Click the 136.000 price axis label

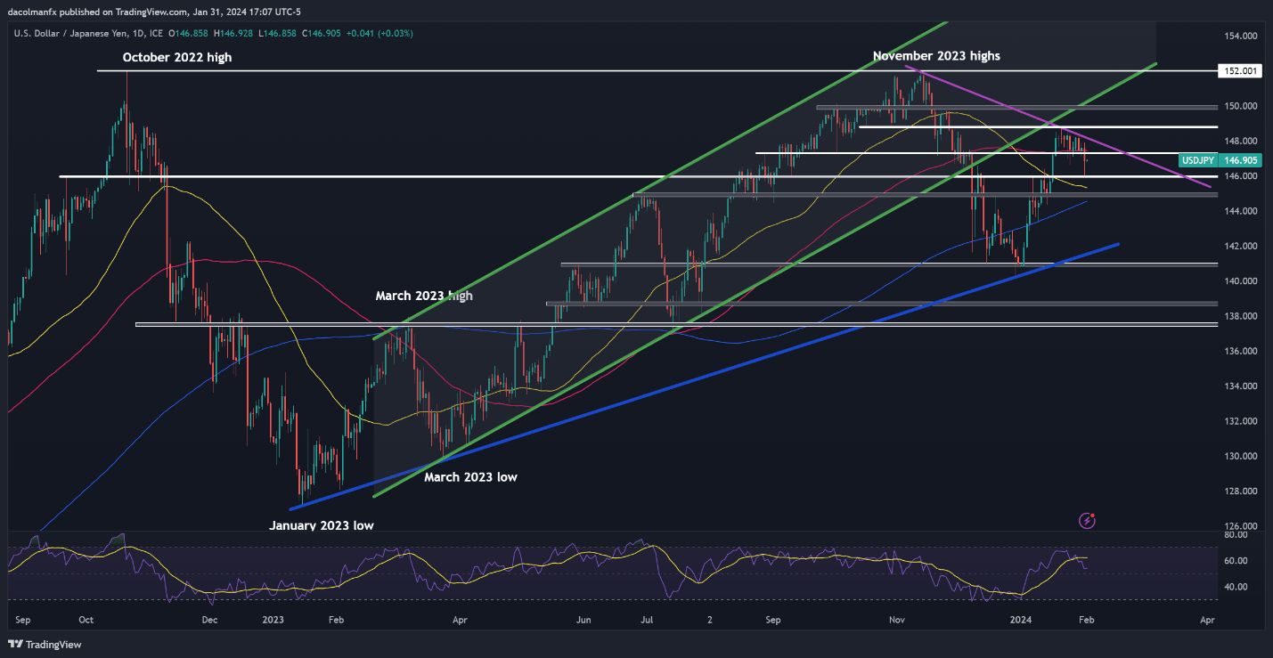tap(1239, 351)
